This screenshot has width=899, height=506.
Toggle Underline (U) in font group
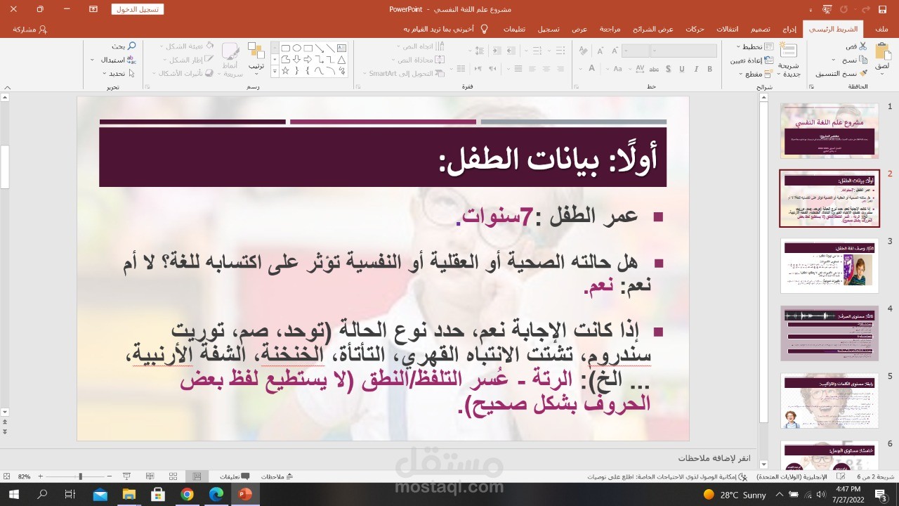point(681,69)
